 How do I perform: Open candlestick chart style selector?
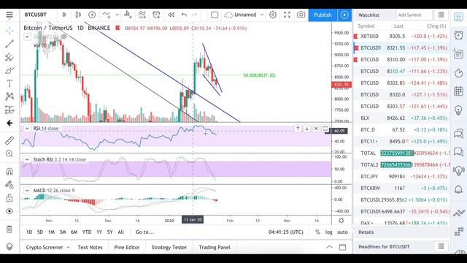click(x=78, y=15)
